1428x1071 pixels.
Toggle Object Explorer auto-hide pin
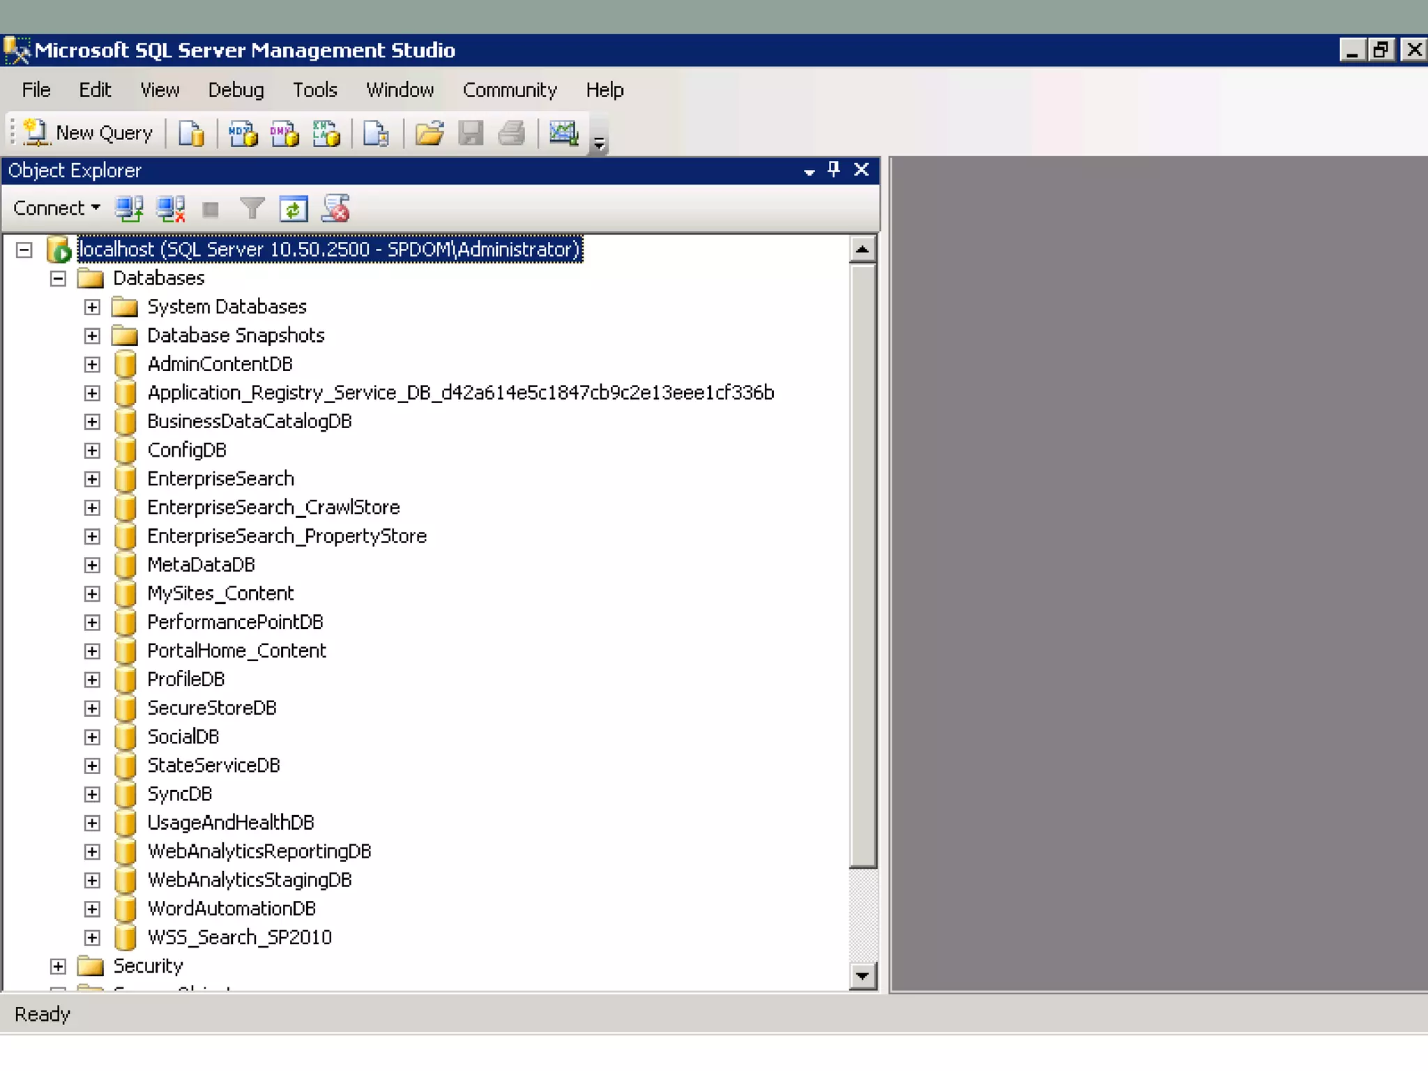[x=834, y=169]
